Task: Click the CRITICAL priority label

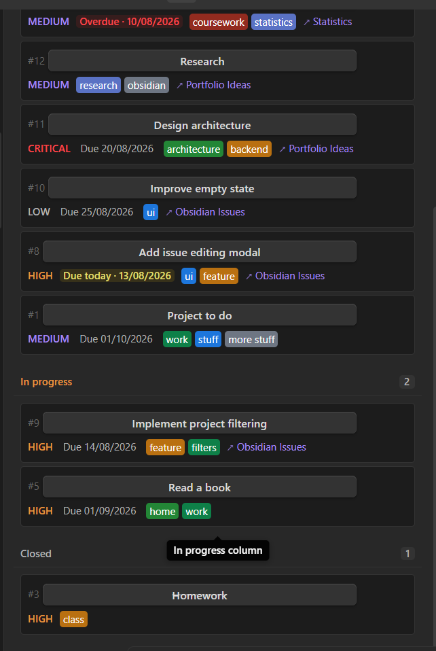Action: tap(49, 149)
